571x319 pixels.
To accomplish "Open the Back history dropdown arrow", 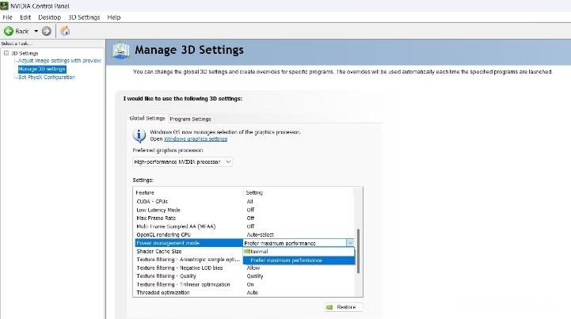I will (x=36, y=31).
